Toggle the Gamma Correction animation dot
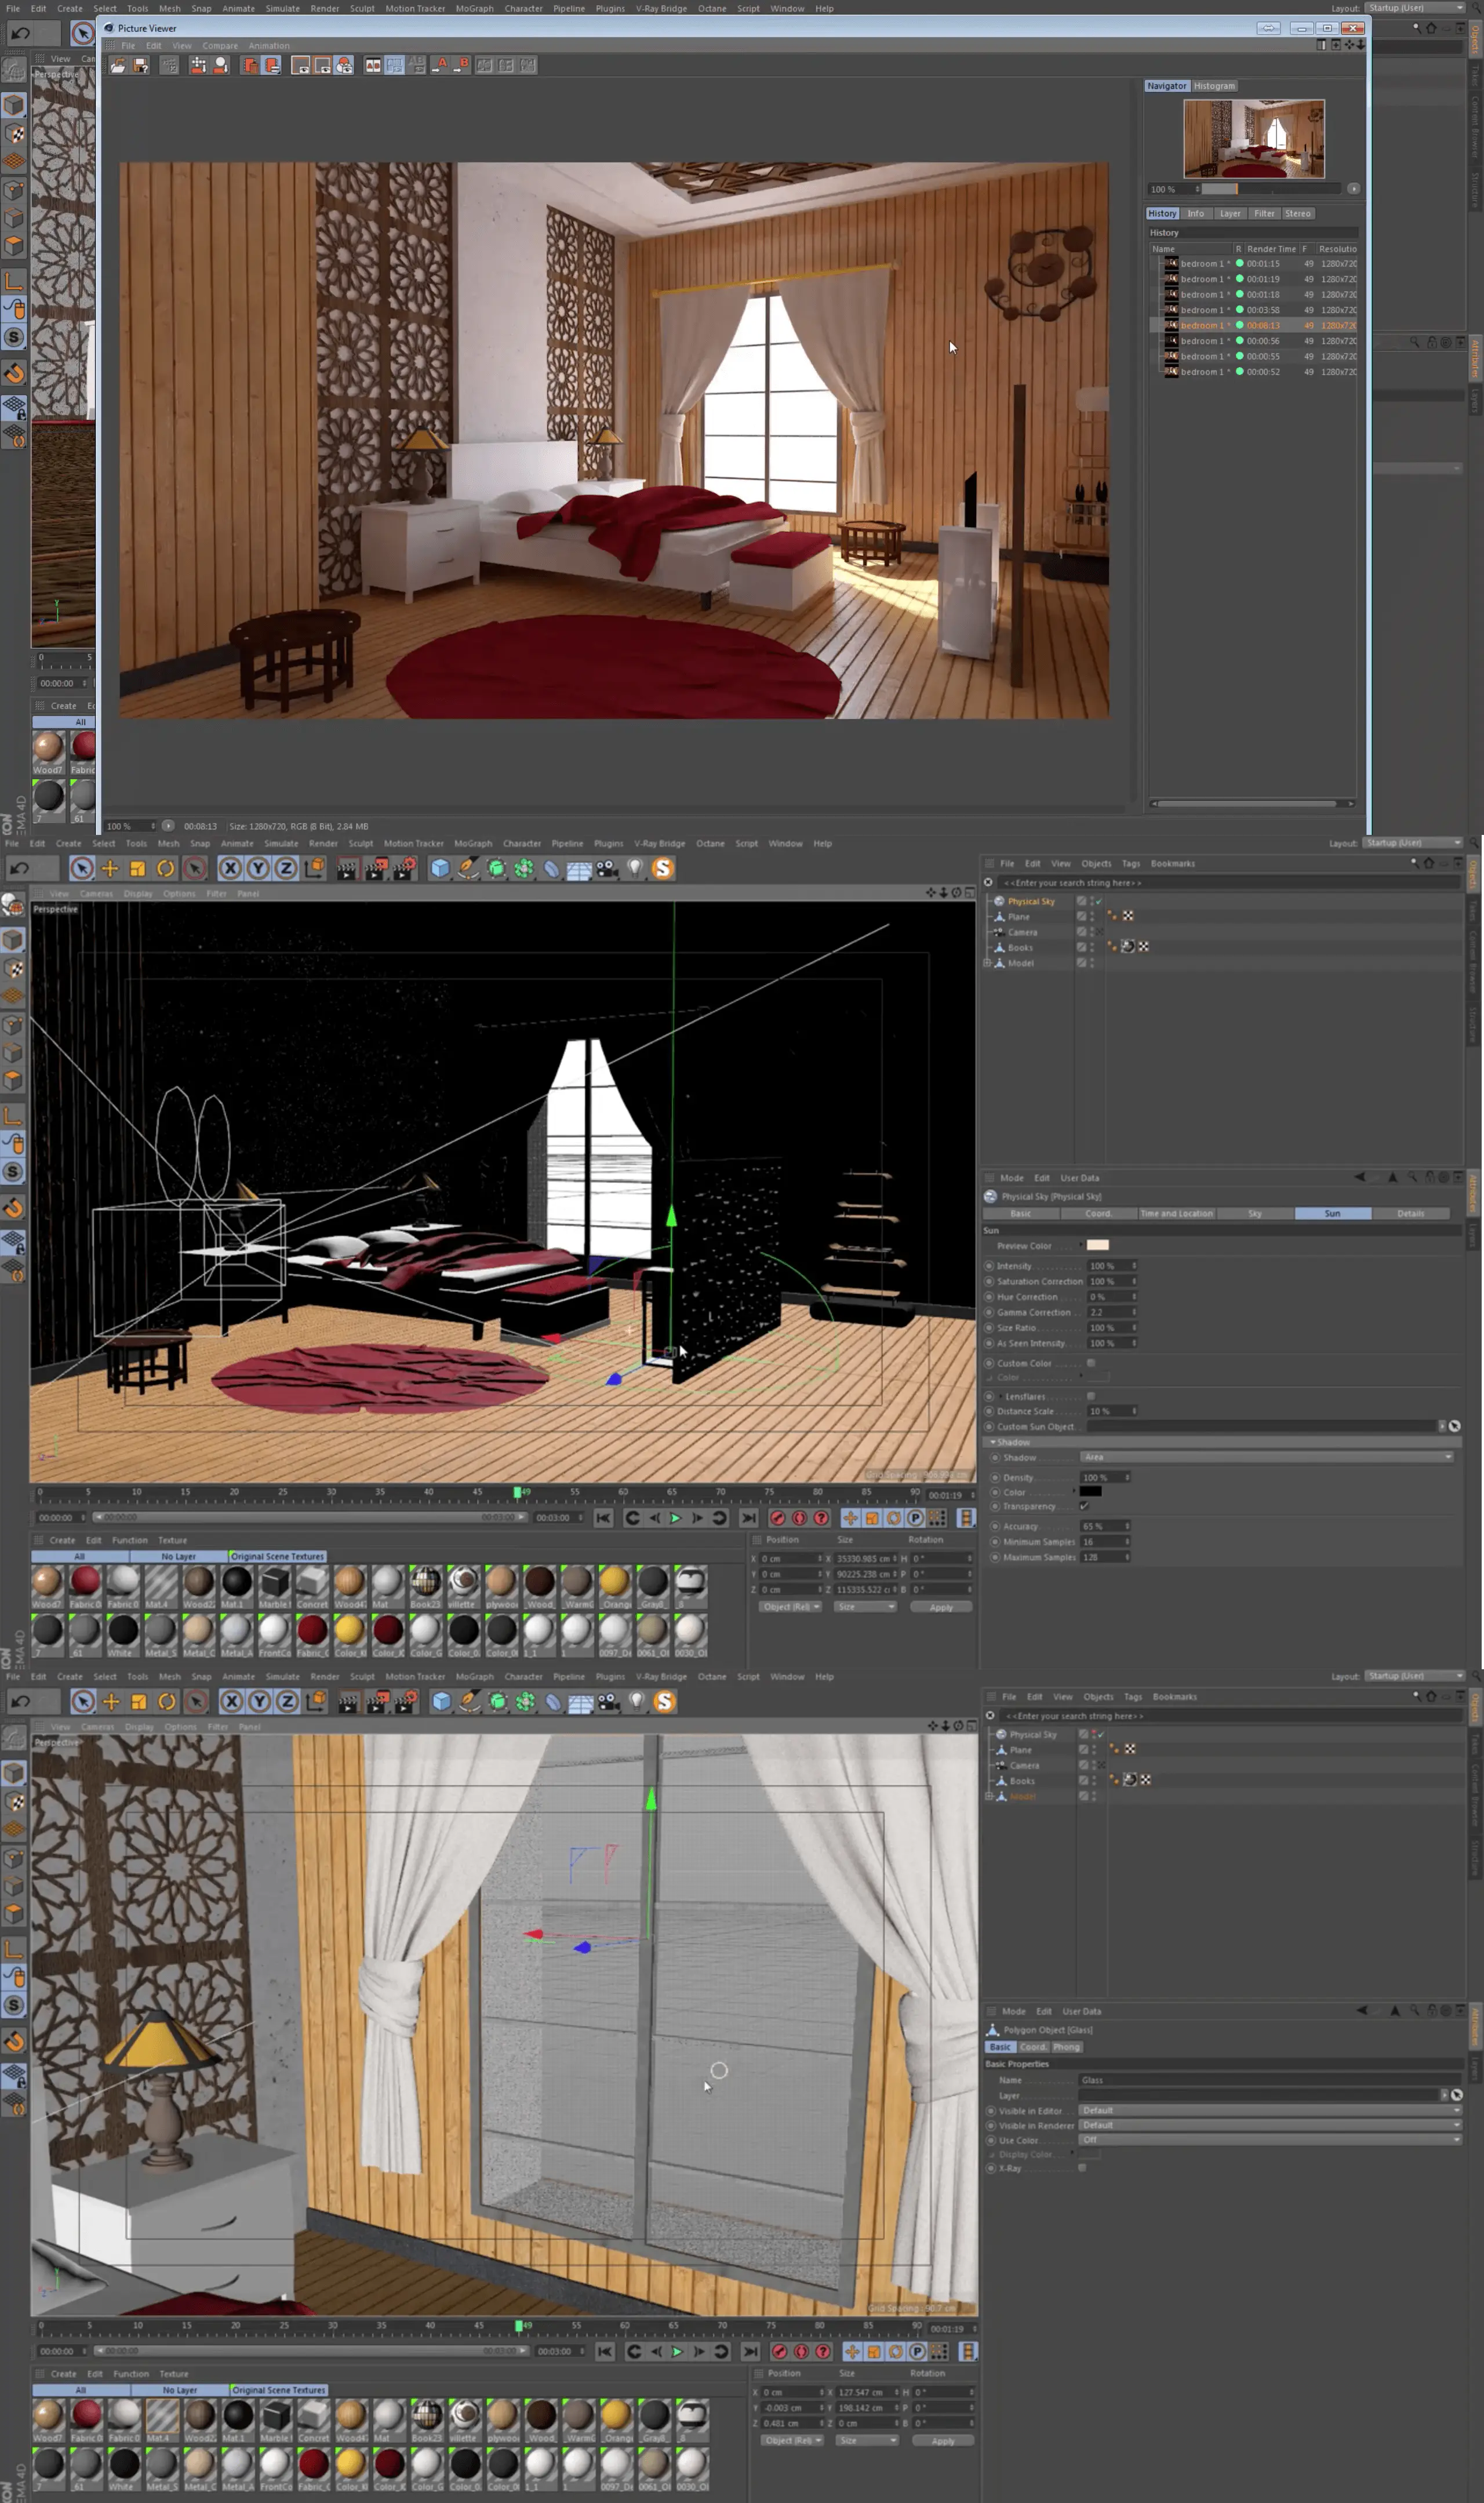 click(x=990, y=1312)
